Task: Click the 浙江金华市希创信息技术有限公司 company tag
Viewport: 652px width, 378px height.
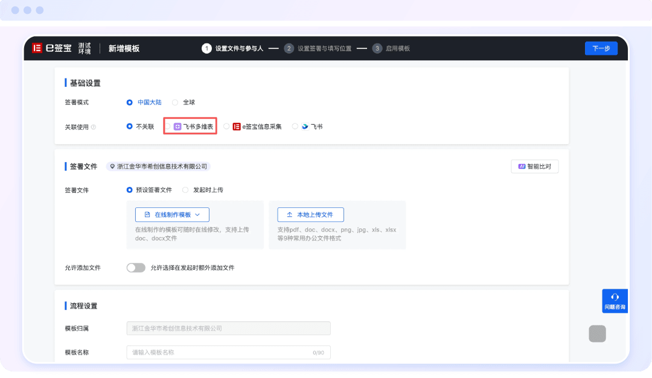Action: pyautogui.click(x=158, y=166)
